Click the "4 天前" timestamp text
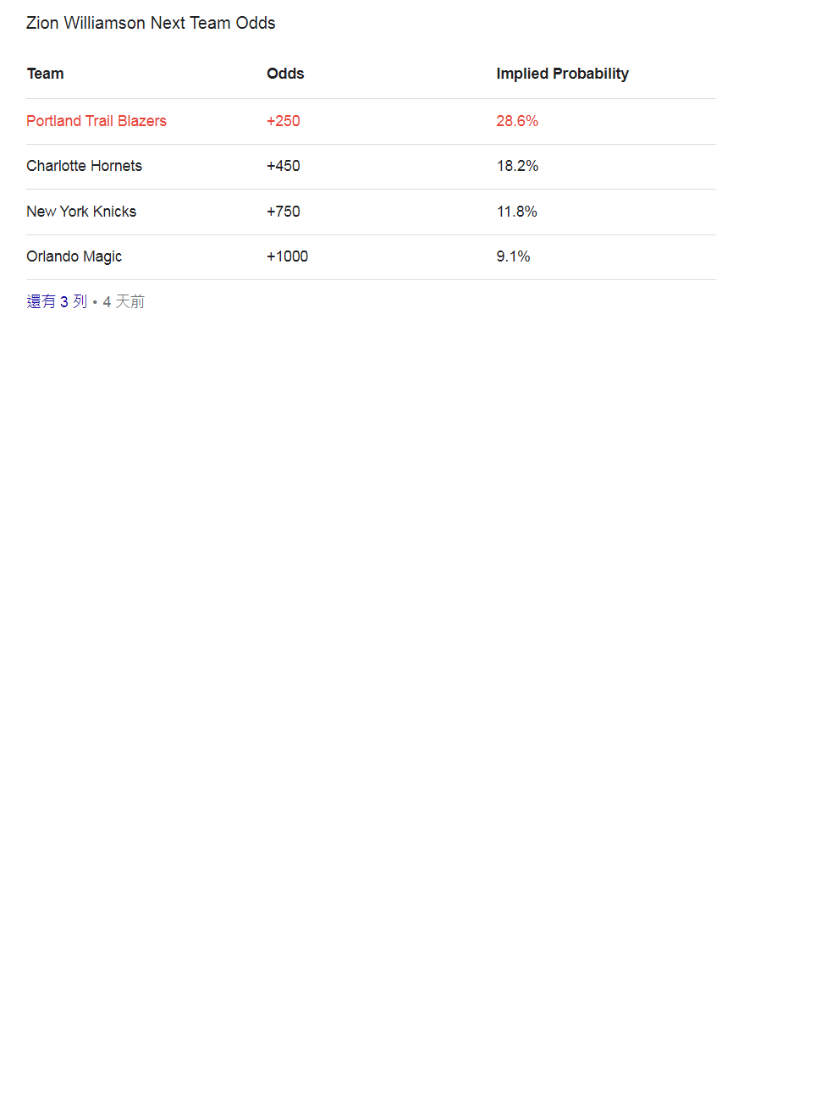The height and width of the screenshot is (1096, 821). (x=124, y=302)
